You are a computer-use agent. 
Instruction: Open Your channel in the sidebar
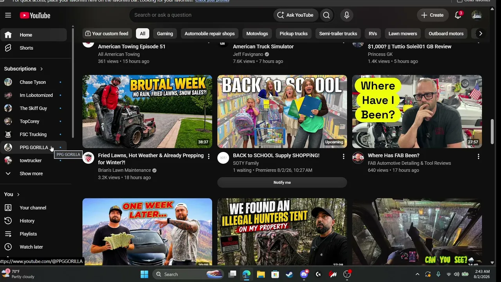(x=34, y=208)
